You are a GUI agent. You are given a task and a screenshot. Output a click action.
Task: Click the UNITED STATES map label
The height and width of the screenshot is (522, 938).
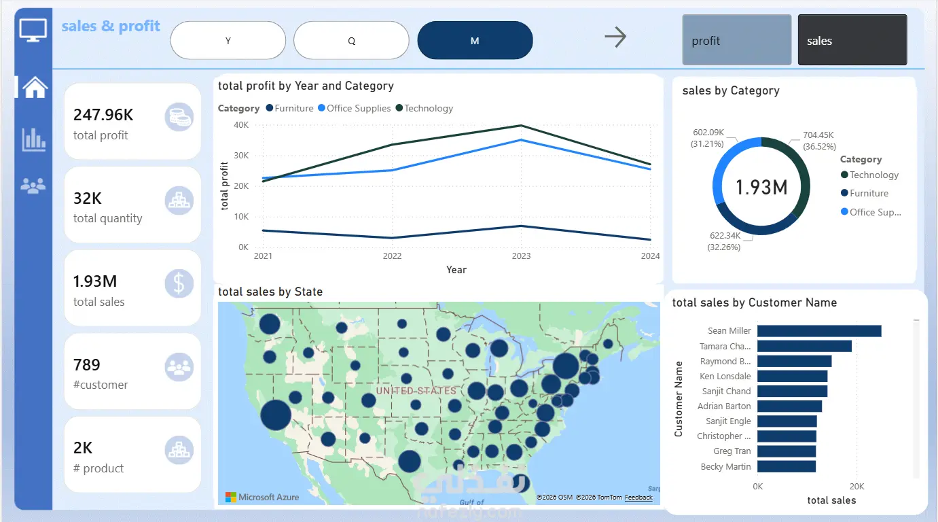point(416,391)
